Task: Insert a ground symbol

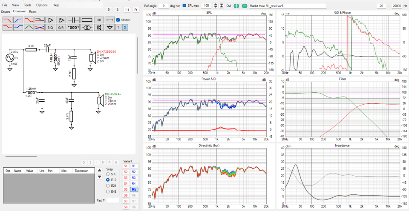Action: pos(109,27)
